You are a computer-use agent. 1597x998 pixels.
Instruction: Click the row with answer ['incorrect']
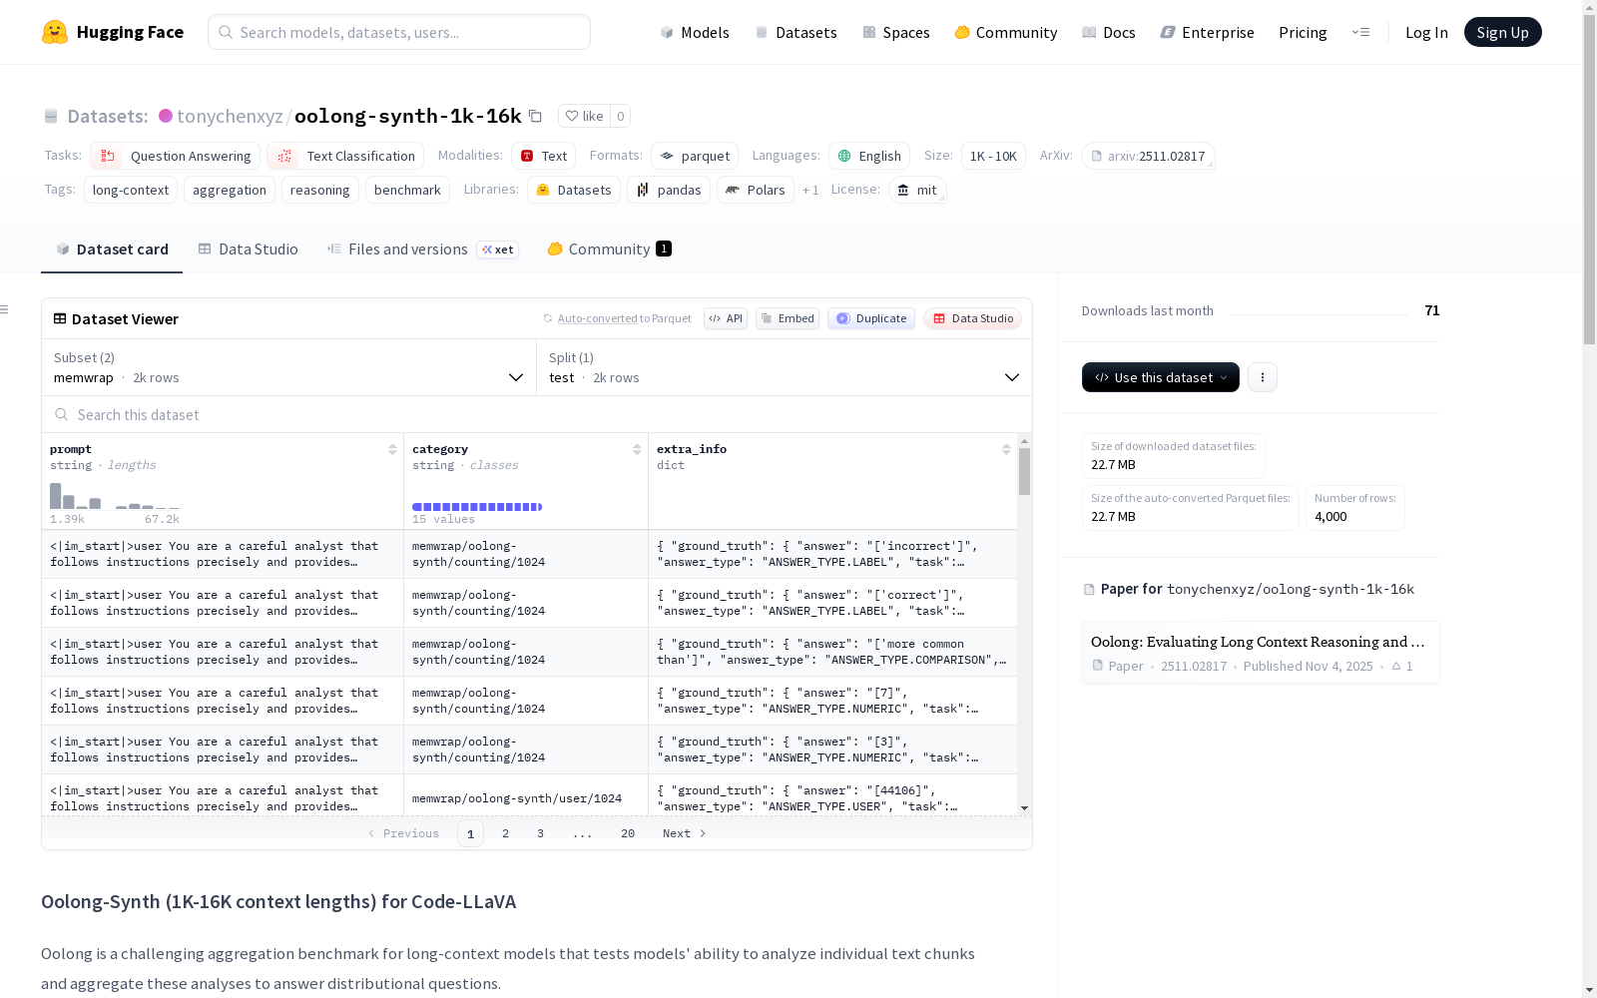529,554
